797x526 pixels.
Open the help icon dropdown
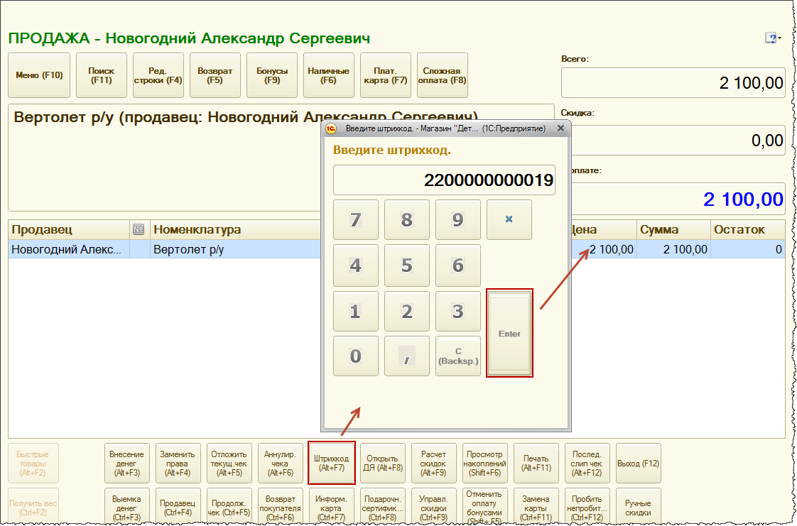click(x=773, y=38)
